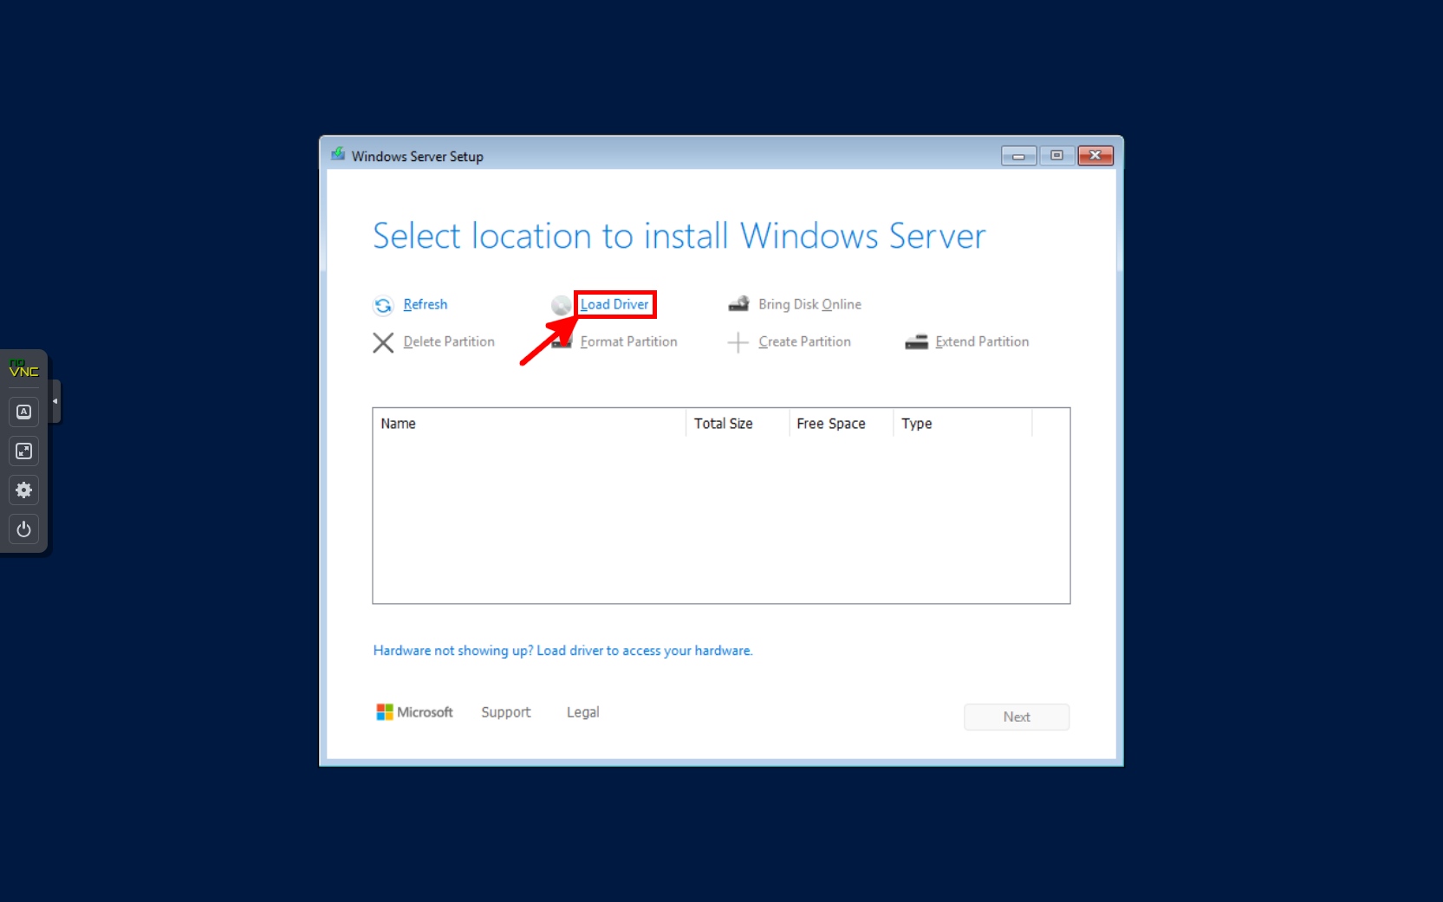Sort disks by the Name column header

(398, 423)
